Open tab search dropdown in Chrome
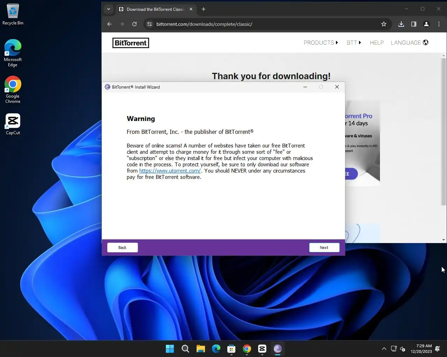This screenshot has height=357, width=447. click(109, 9)
